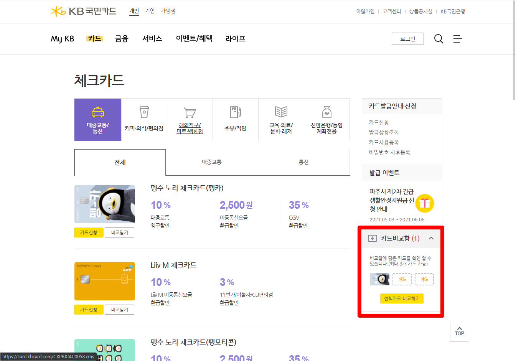
Task: Open the Liiv M 체크카드 title
Action: point(173,265)
